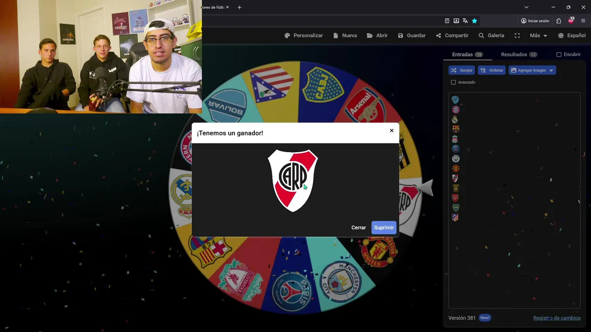The height and width of the screenshot is (332, 591).
Task: Toggle the browser reader view icon
Action: click(447, 21)
